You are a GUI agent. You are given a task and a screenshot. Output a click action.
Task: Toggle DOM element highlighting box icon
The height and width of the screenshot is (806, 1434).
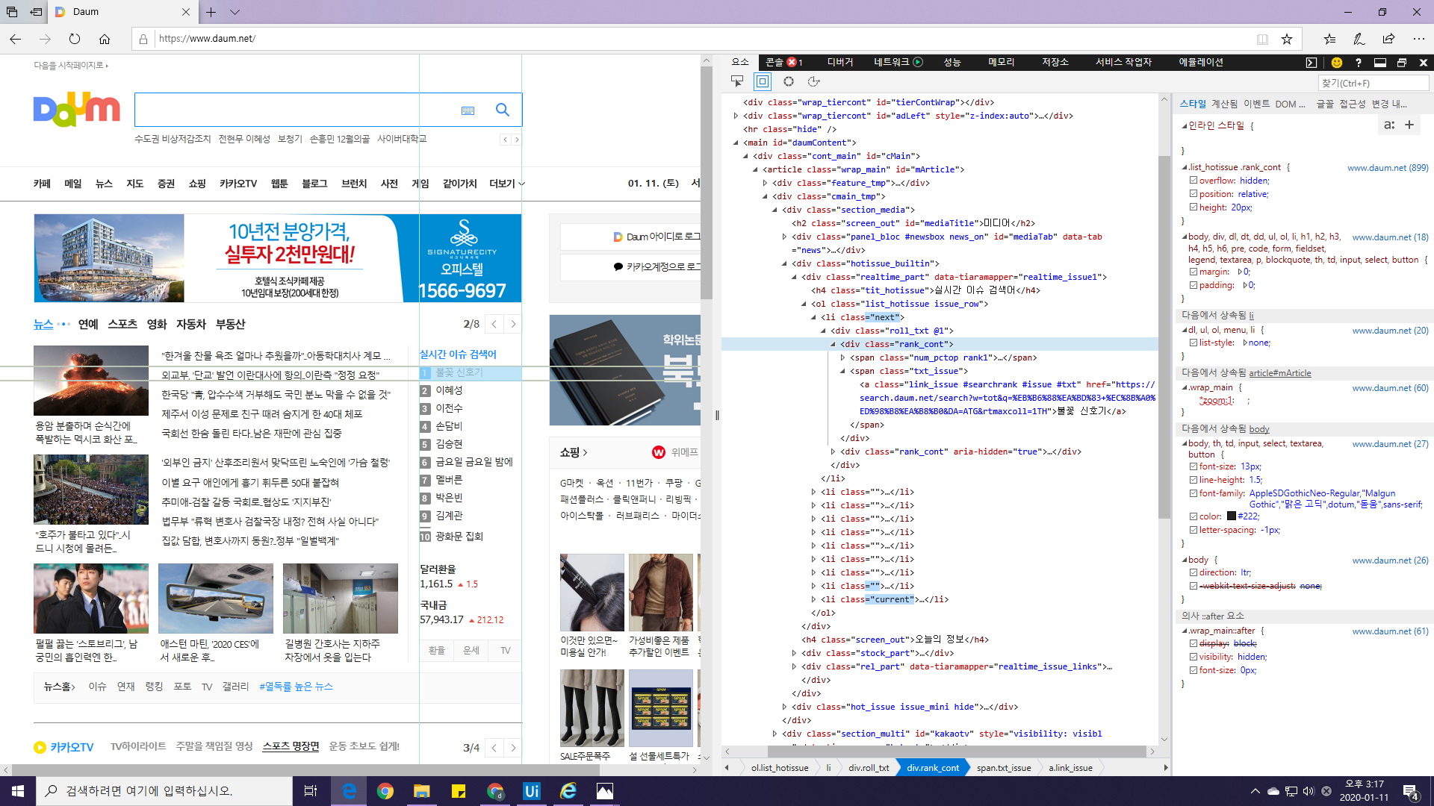click(762, 81)
